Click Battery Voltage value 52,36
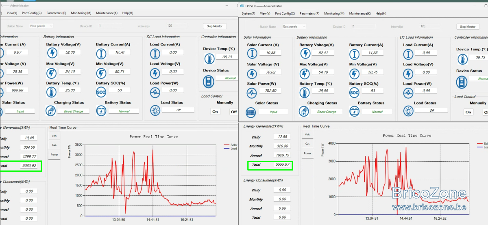Image resolution: width=488 pixels, height=225 pixels. coord(70,52)
